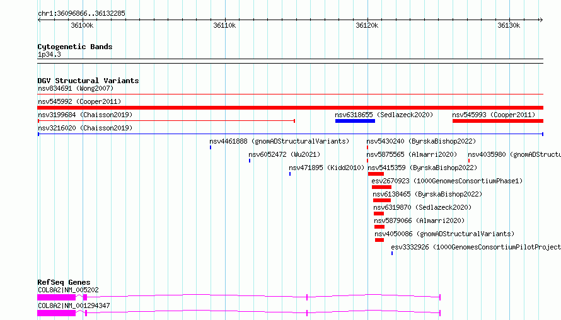
Task: Click the 36120k ruler tick label
Action: pos(367,25)
